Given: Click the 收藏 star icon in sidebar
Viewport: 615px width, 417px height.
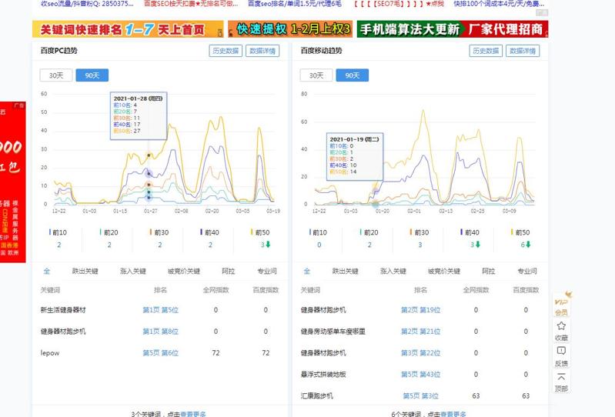Looking at the screenshot, I should (x=561, y=326).
